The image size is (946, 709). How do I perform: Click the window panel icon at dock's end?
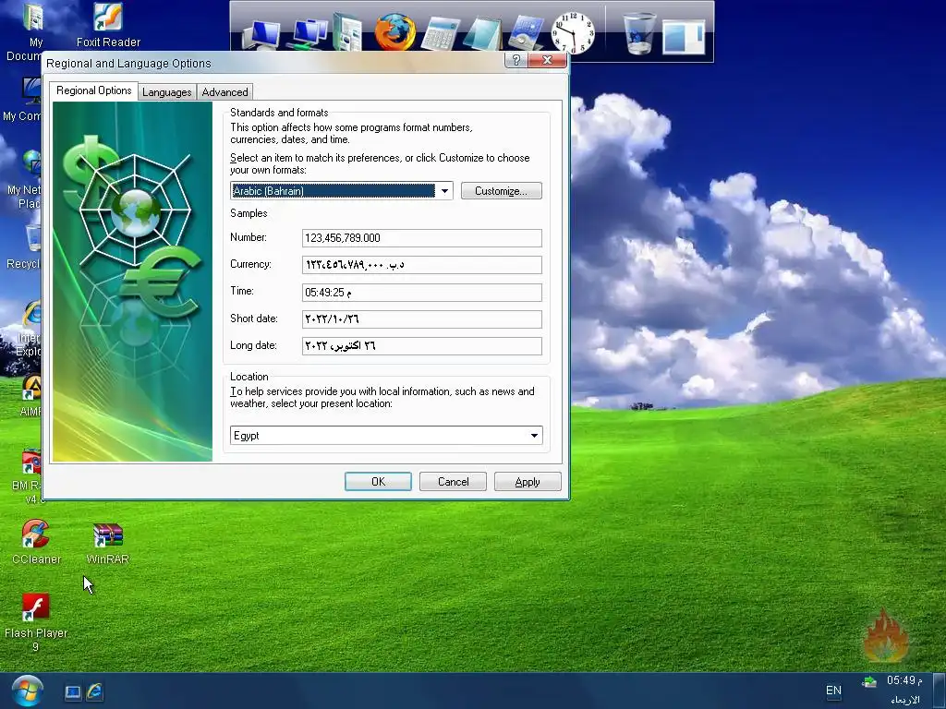(x=684, y=37)
